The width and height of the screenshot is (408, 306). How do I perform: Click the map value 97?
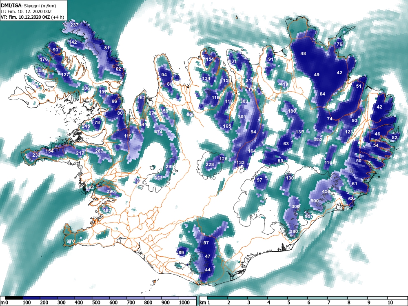[259, 180]
